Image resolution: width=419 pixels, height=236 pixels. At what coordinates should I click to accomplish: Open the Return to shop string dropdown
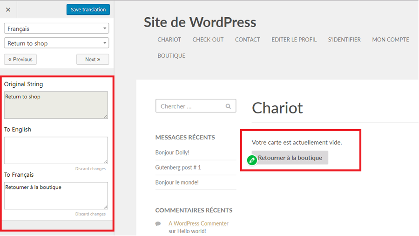(56, 43)
